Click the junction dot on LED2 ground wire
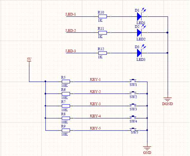The image size is (190, 156). [x=168, y=33]
